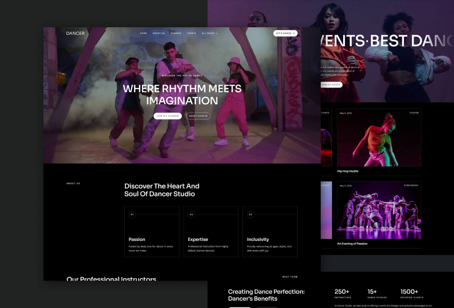Click the SATISFIED CLIENTS stat label
The image size is (454, 308).
coord(412,298)
